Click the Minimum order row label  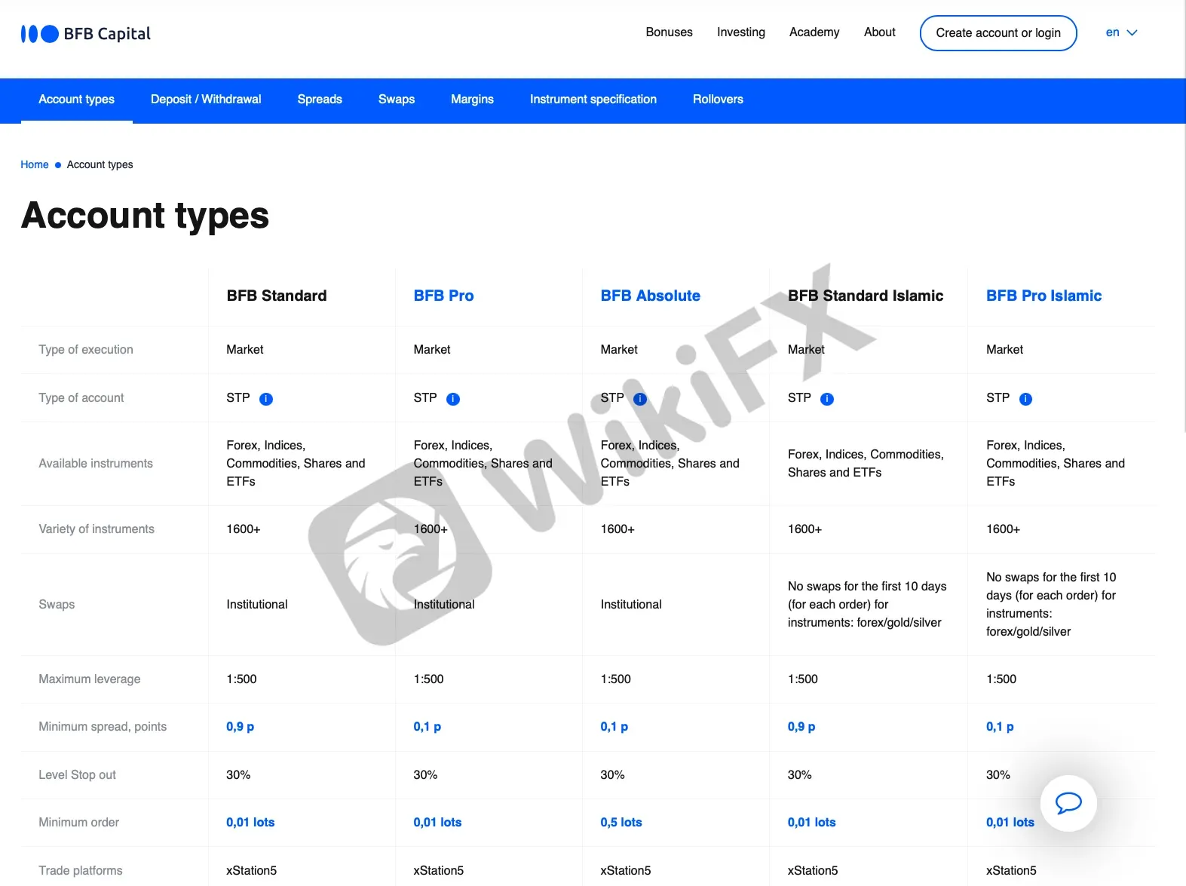(79, 823)
